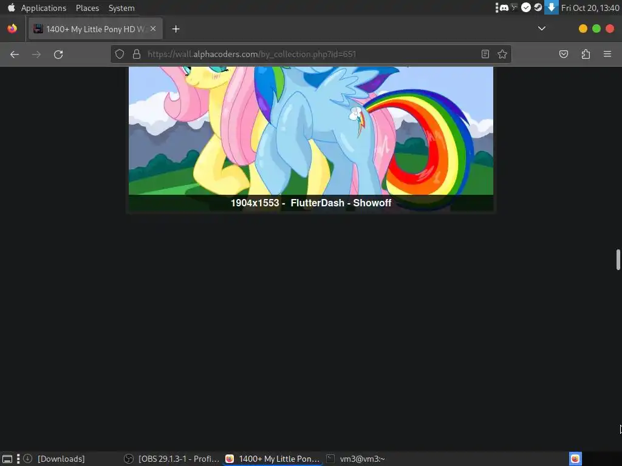Open the System menu
622x466 pixels.
[x=121, y=8]
